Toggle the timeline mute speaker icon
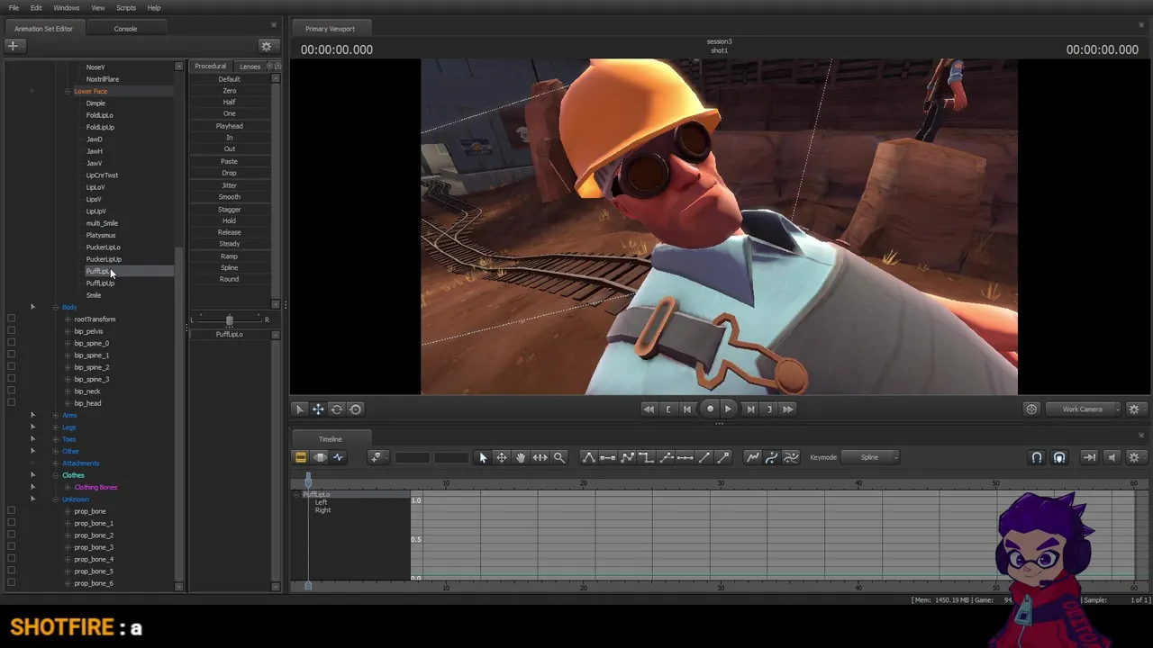Screen dimensions: 1153x648 tap(1112, 457)
